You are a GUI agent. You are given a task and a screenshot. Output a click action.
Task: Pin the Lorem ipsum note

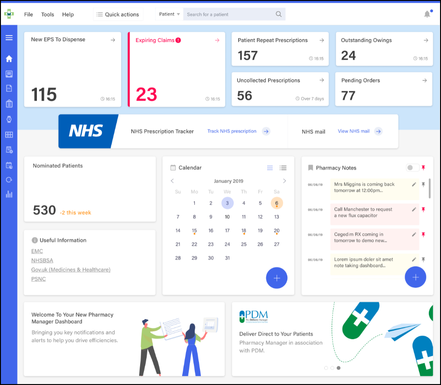[424, 259]
